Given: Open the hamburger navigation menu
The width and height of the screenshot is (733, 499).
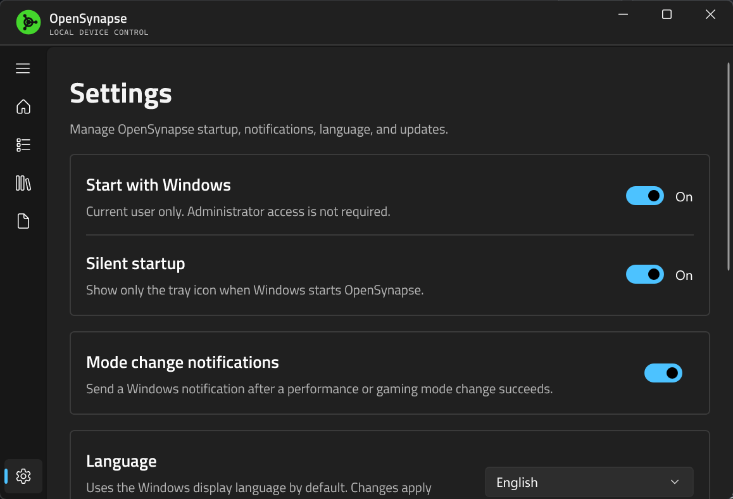Looking at the screenshot, I should coord(23,68).
